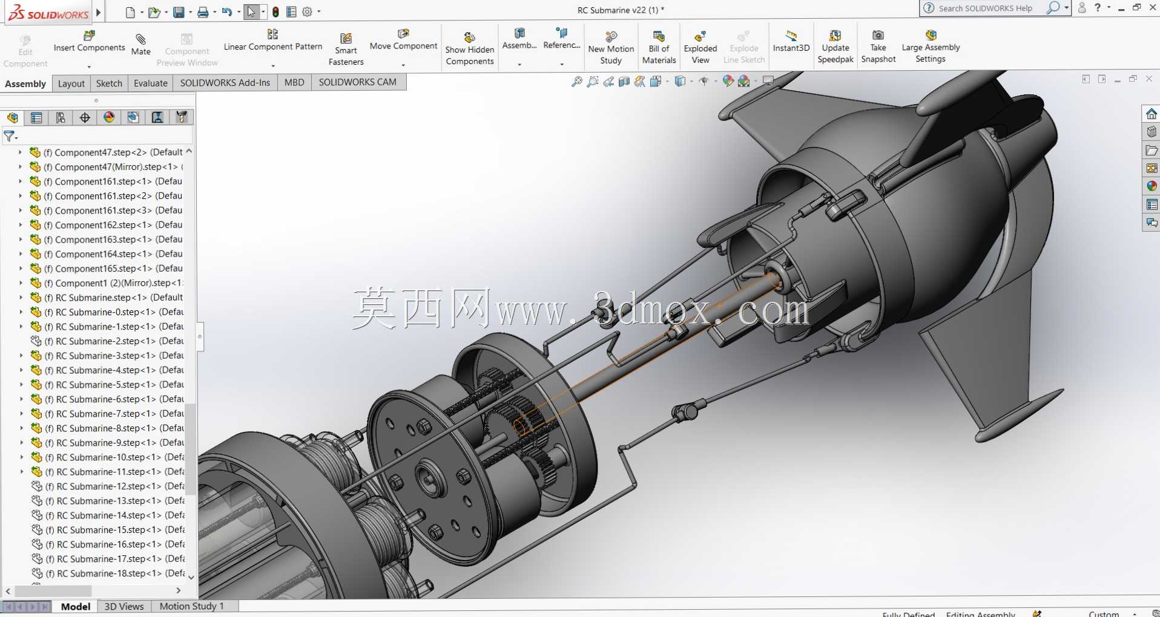
Task: Expand SOLIDWORKS menu arrow beside logo
Action: [98, 12]
